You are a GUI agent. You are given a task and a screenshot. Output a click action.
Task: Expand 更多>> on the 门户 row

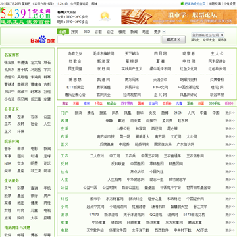pyautogui.click(x=230, y=113)
